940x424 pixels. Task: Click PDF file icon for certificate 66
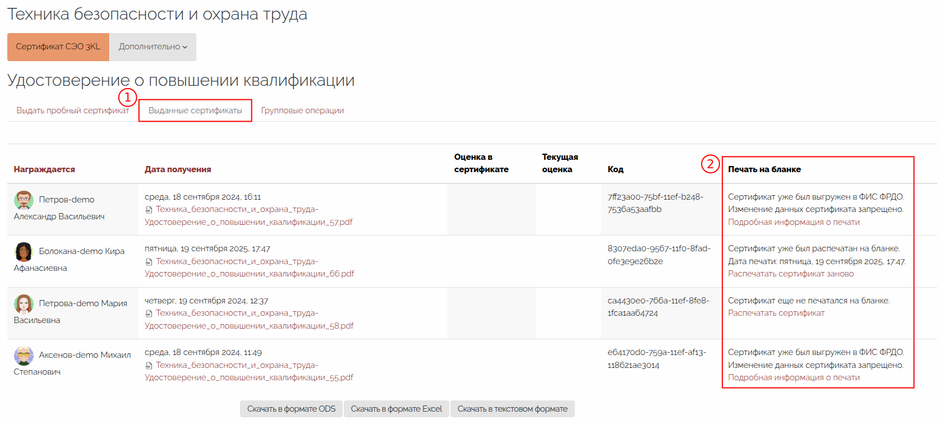149,262
